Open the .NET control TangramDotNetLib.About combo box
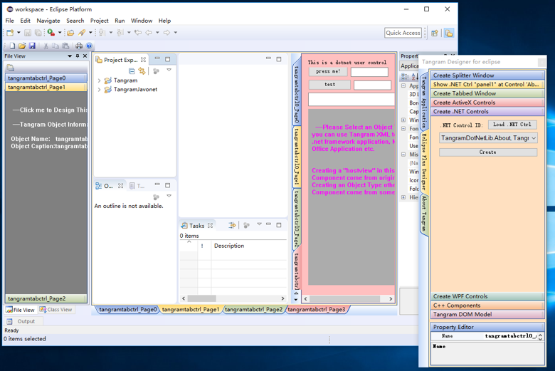 pos(488,138)
